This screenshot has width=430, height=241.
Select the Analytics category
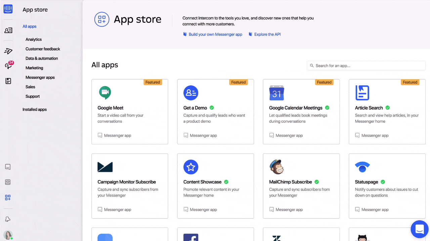click(x=34, y=39)
